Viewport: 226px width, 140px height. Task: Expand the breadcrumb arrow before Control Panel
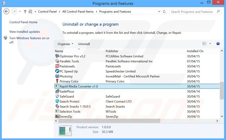point(35,12)
